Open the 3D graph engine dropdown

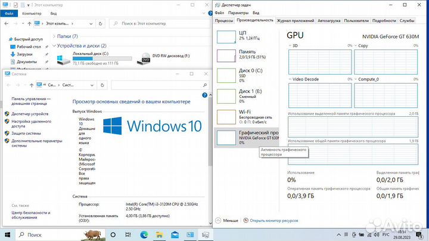(290, 45)
